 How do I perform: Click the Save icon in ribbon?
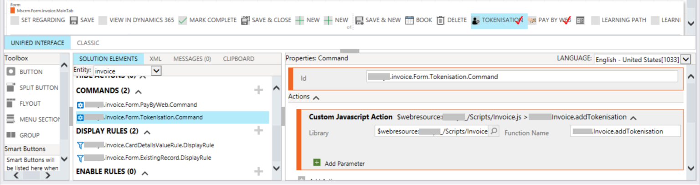pyautogui.click(x=74, y=20)
